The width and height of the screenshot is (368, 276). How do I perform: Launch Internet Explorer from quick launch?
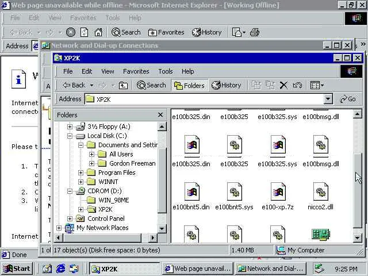point(60,269)
